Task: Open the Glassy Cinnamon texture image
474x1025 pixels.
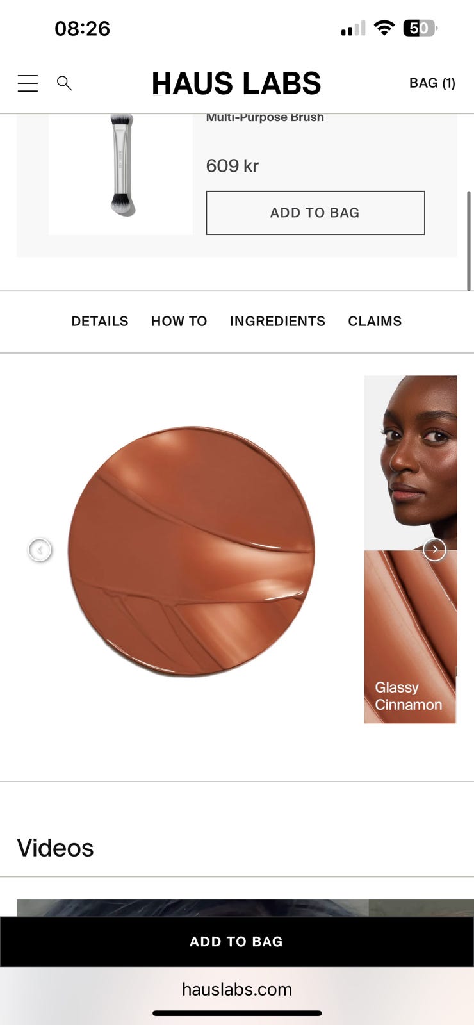Action: (x=411, y=637)
